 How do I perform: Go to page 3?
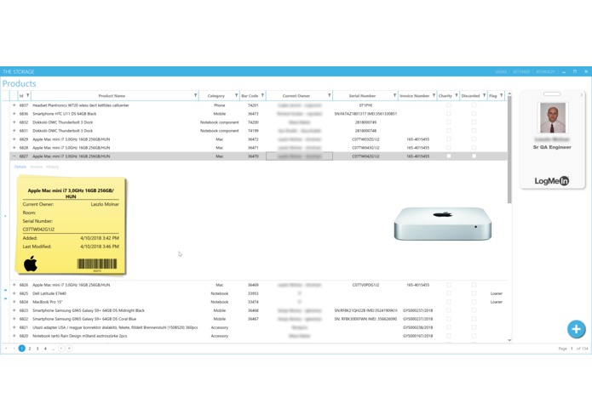(37, 349)
